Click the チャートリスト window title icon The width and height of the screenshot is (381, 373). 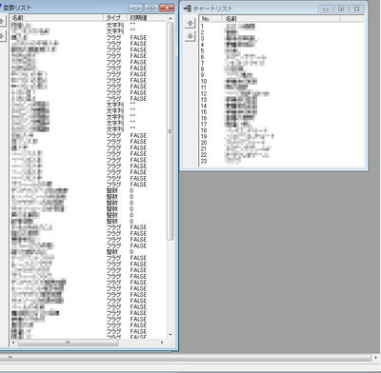coord(188,9)
